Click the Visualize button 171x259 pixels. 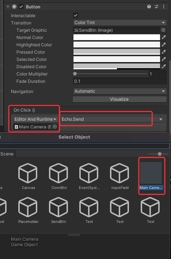point(119,99)
